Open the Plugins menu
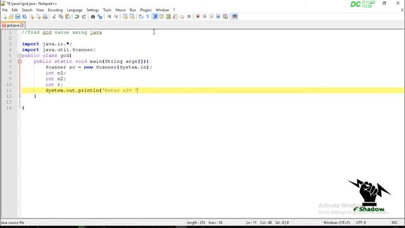 (x=146, y=10)
